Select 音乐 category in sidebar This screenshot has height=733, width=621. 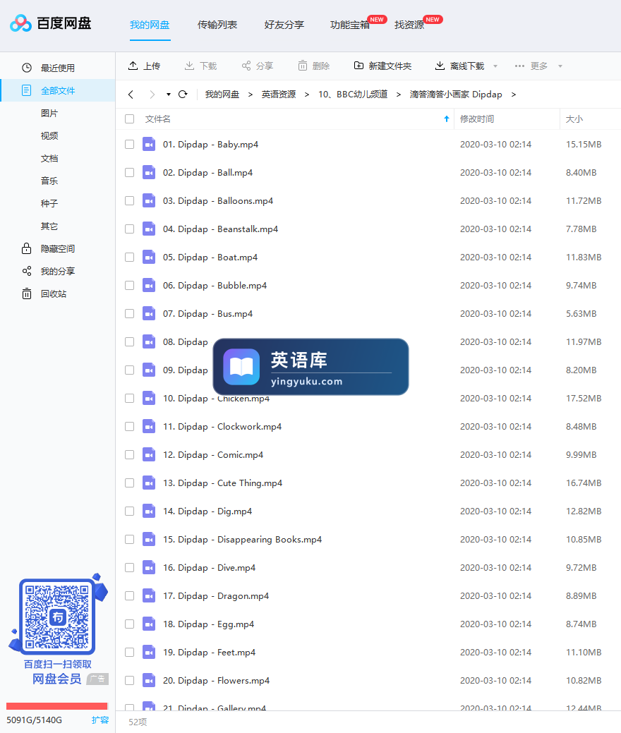click(49, 181)
